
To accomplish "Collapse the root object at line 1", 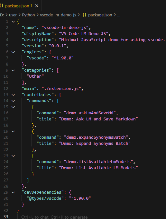I will 13,22.
